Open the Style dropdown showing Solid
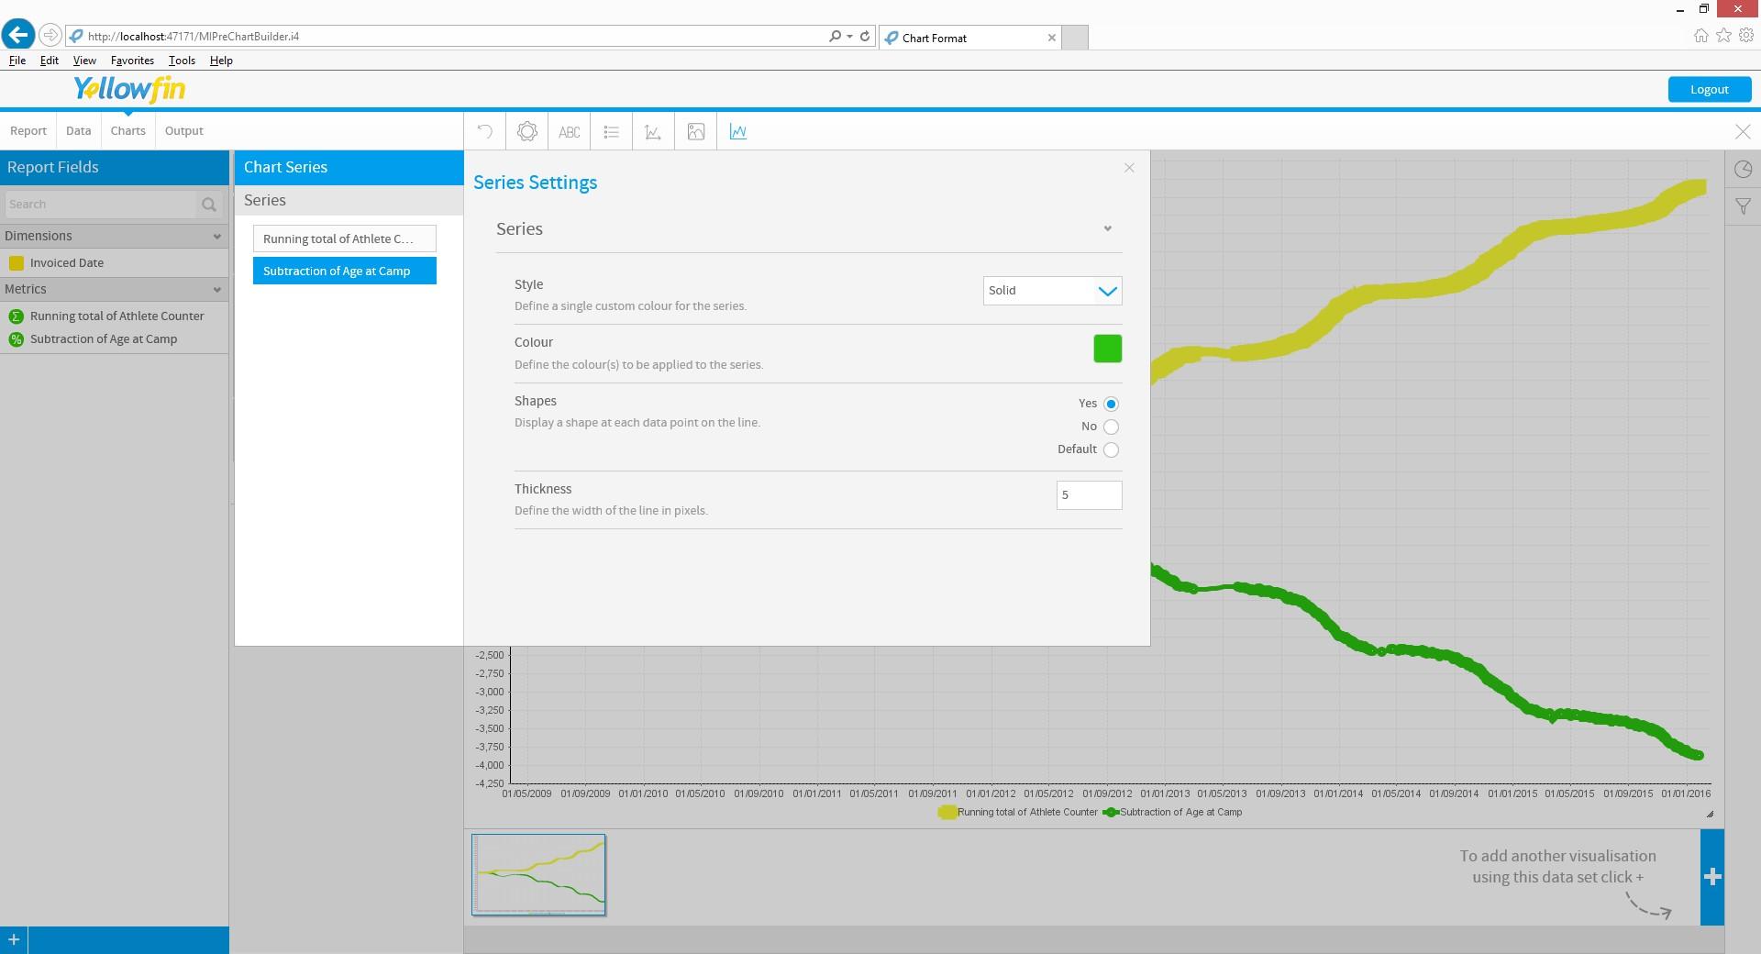Screen dimensions: 1761x954 click(1052, 291)
